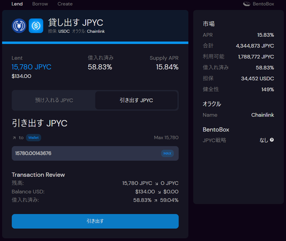Image resolution: width=286 pixels, height=241 pixels.
Task: Switch to the 預け入れる JPYC deposit tab
Action: tap(54, 100)
